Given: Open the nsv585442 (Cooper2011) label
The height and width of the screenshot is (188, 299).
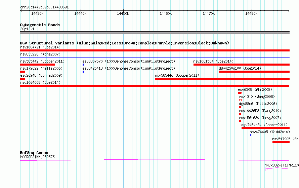Looking at the screenshot, I should tap(42, 61).
